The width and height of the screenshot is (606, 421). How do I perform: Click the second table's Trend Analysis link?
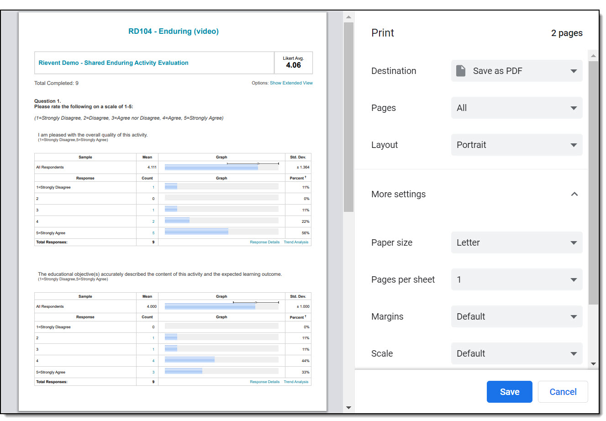click(x=296, y=382)
